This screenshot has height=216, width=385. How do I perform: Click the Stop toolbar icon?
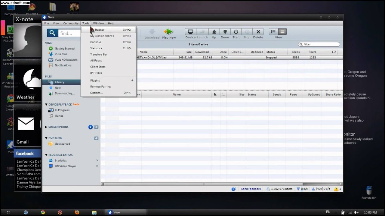click(x=247, y=32)
